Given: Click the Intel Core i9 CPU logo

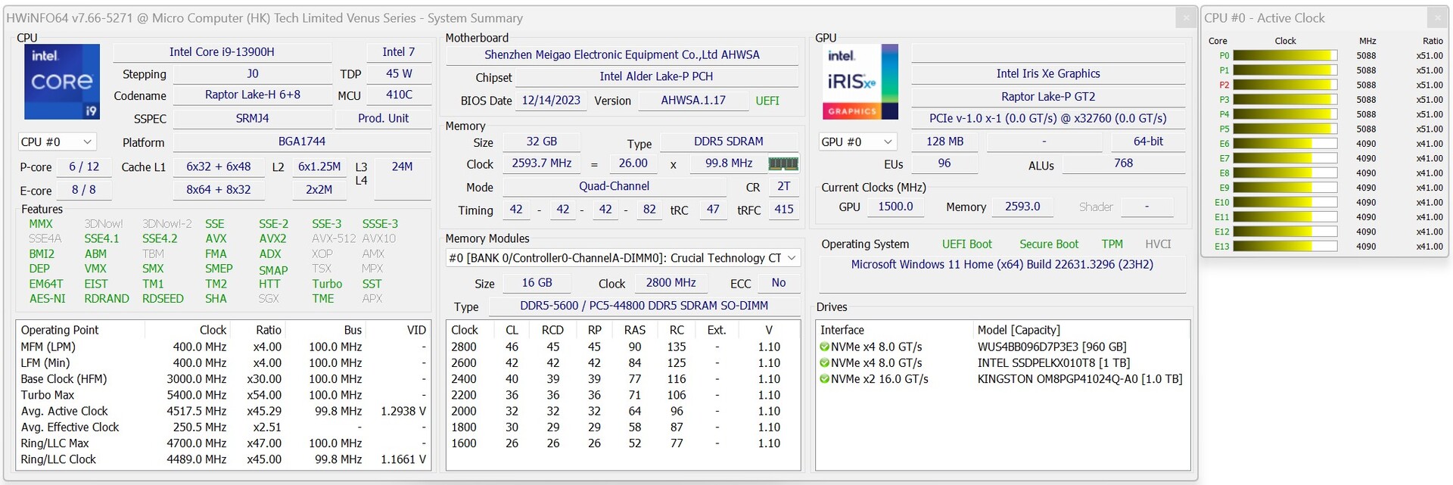Looking at the screenshot, I should (62, 82).
